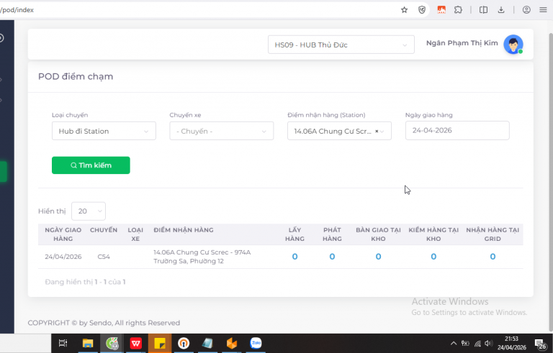The height and width of the screenshot is (353, 553).
Task: Open the Chuyến xe dropdown
Action: click(x=222, y=131)
